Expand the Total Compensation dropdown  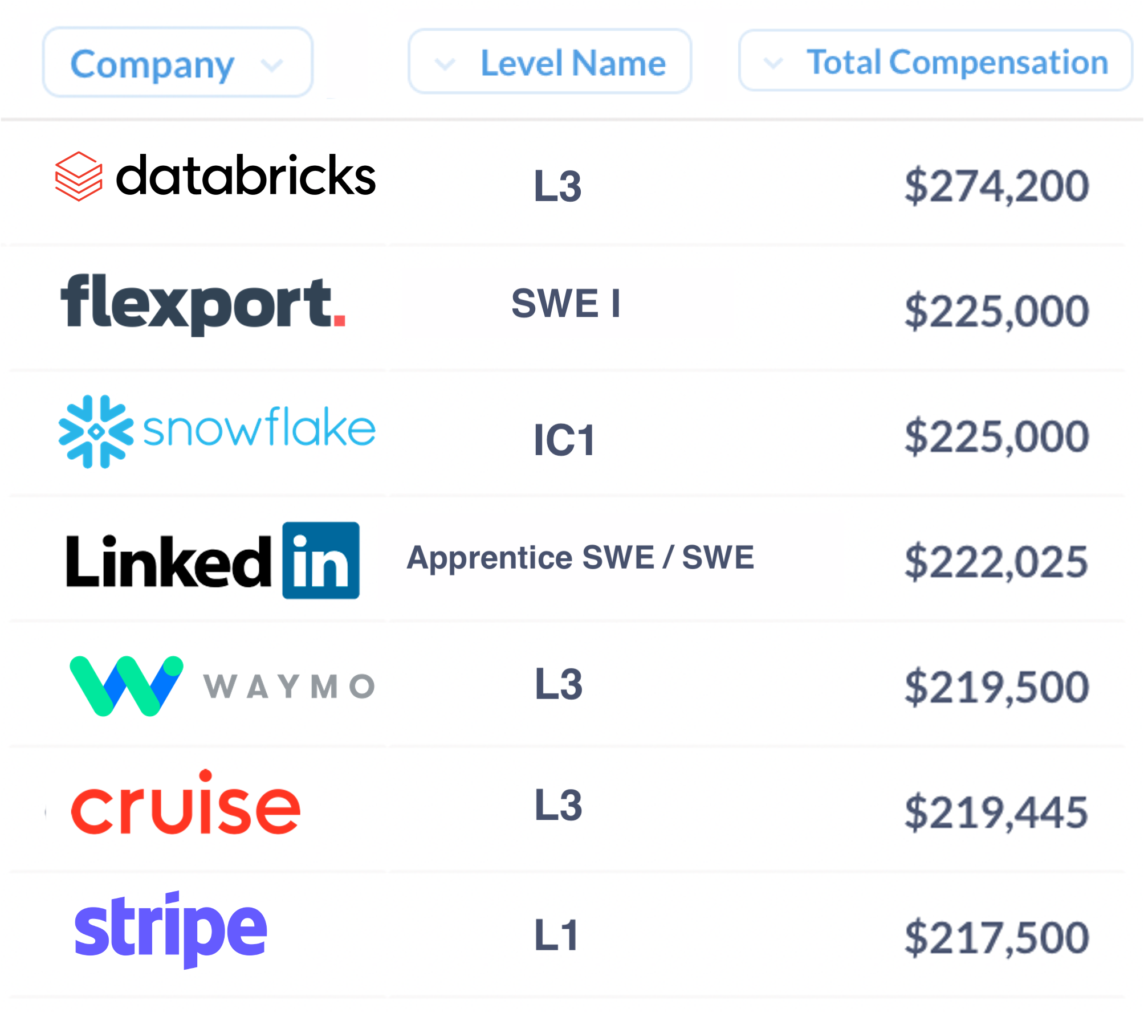pyautogui.click(x=935, y=60)
